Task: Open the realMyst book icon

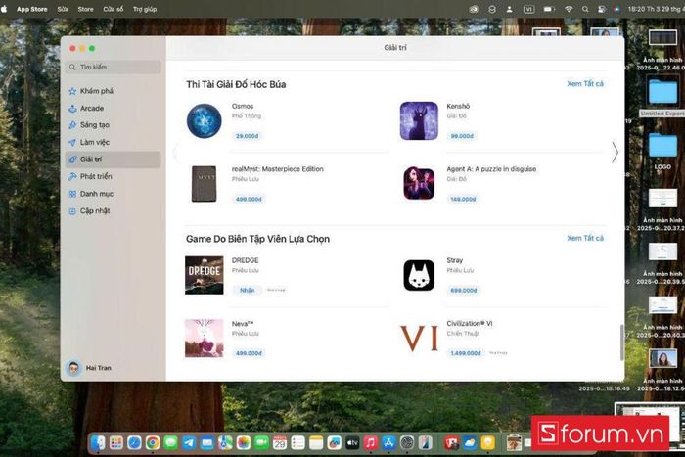Action: point(204,184)
